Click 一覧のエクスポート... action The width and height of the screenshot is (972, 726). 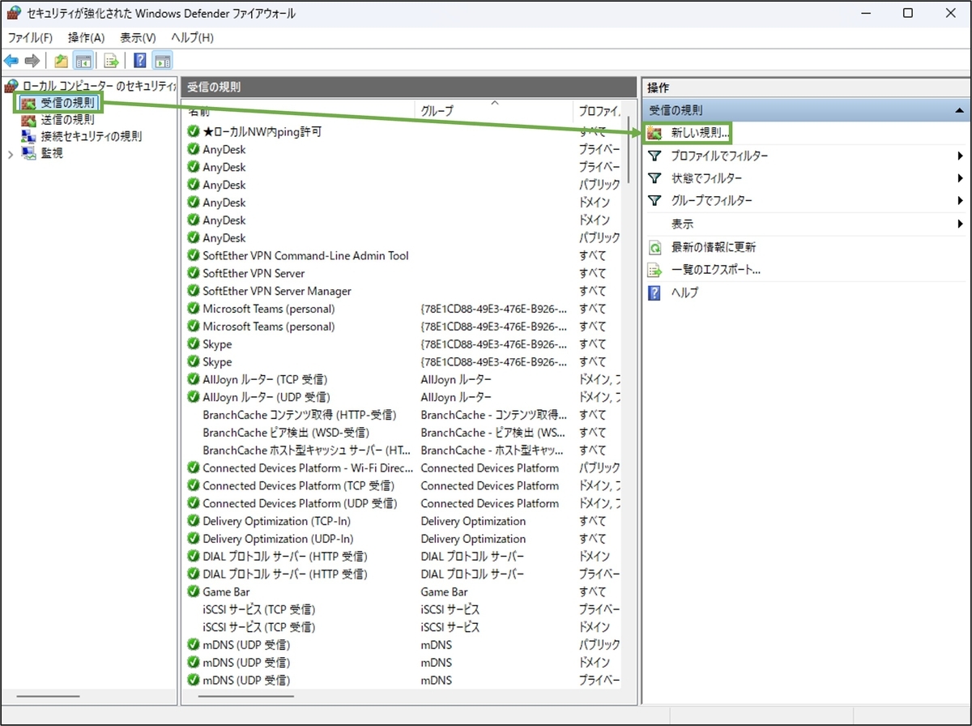pos(716,270)
